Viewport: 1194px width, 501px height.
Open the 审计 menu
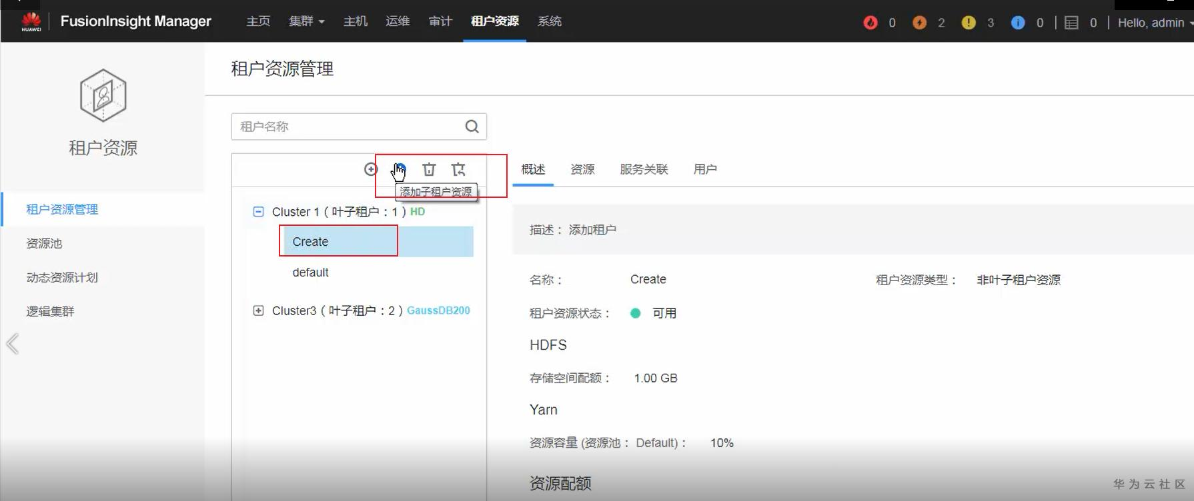pos(440,21)
